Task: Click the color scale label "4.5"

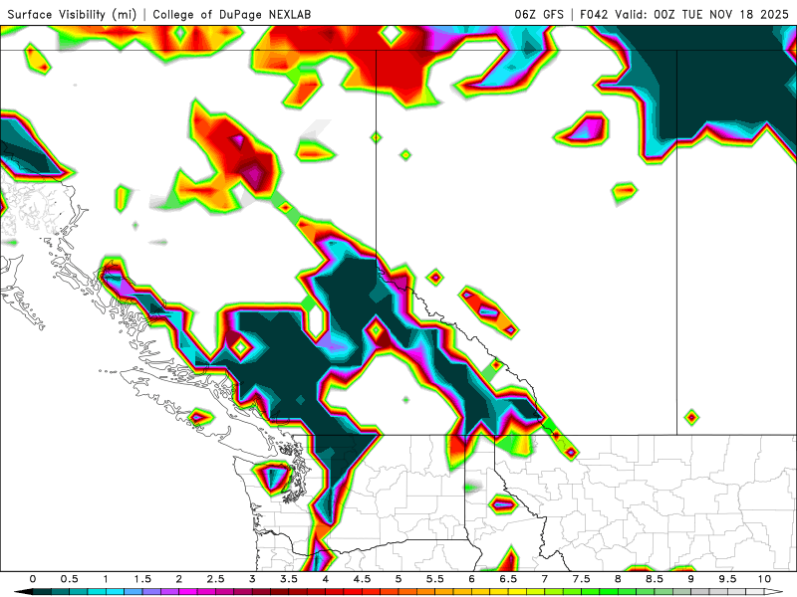Action: coord(362,579)
